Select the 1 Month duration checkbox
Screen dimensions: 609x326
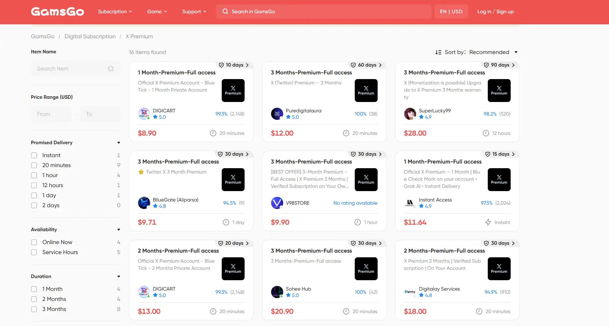point(34,289)
